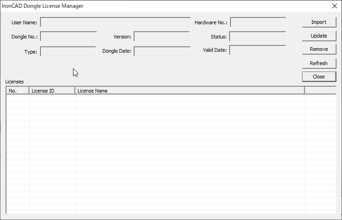Click the Refresh button
Image resolution: width=342 pixels, height=220 pixels.
pos(319,63)
